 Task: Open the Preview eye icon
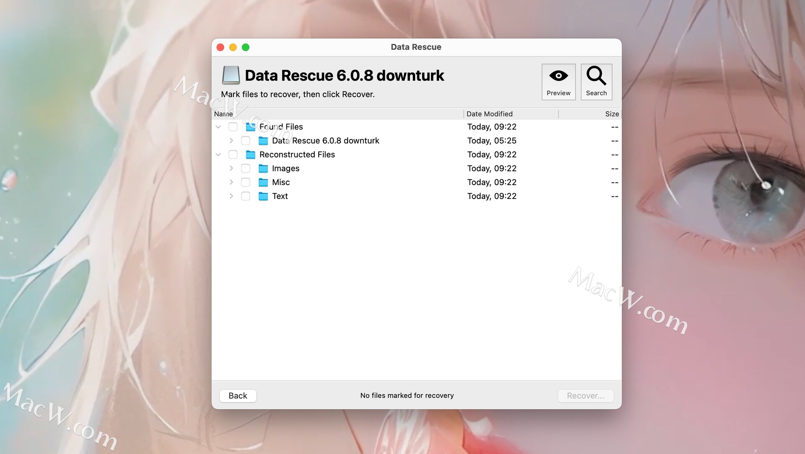tap(558, 76)
